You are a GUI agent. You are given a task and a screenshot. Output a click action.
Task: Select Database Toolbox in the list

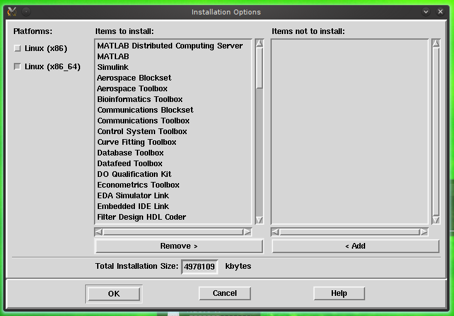pyautogui.click(x=173, y=153)
